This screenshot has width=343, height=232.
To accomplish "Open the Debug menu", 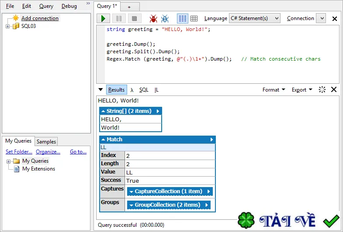I will click(x=69, y=6).
